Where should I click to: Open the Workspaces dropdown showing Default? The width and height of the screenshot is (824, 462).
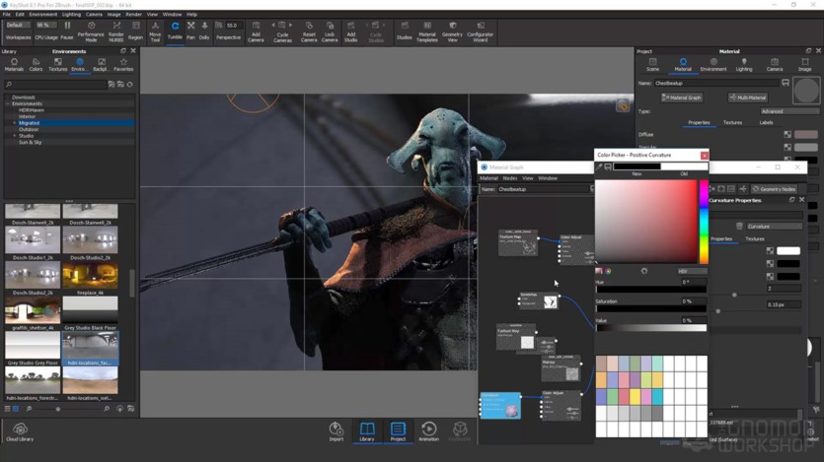point(19,26)
